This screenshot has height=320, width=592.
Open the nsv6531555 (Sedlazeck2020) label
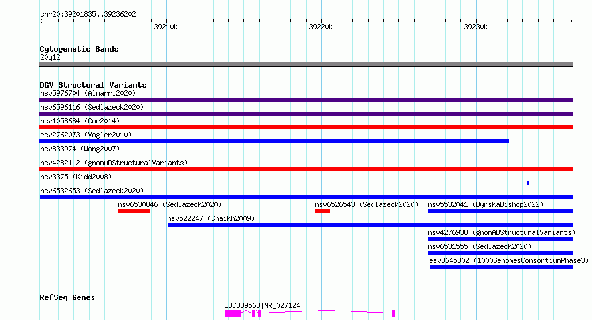pyautogui.click(x=480, y=246)
